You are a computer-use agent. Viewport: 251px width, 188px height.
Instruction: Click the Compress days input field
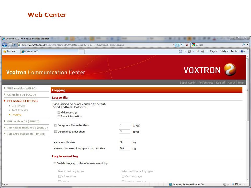click(124, 125)
